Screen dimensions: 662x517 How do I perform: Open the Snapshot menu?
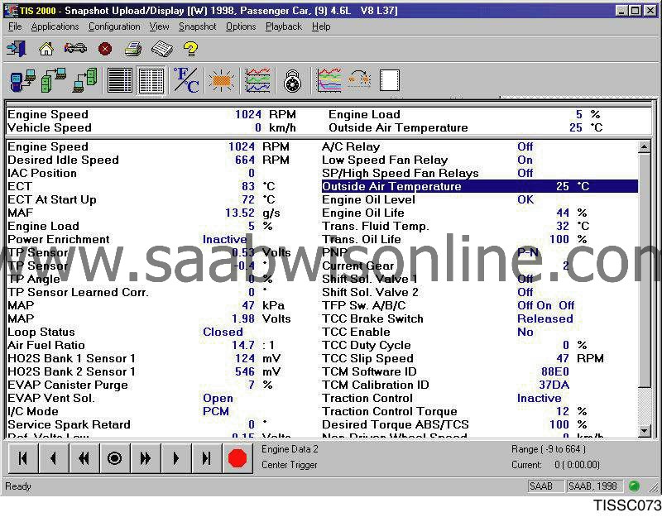[x=198, y=26]
